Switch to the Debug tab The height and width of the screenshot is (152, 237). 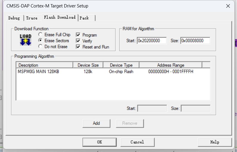pos(14,18)
